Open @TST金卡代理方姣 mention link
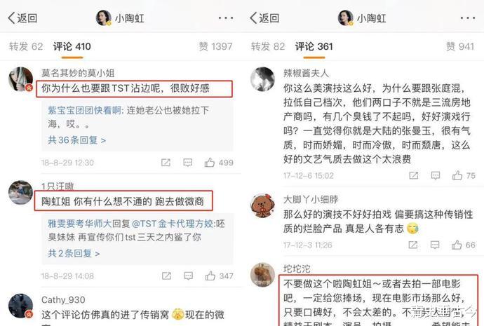Image resolution: width=484 pixels, height=326 pixels. (173, 224)
